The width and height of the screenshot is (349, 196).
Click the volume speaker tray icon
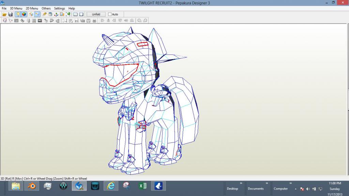308,189
